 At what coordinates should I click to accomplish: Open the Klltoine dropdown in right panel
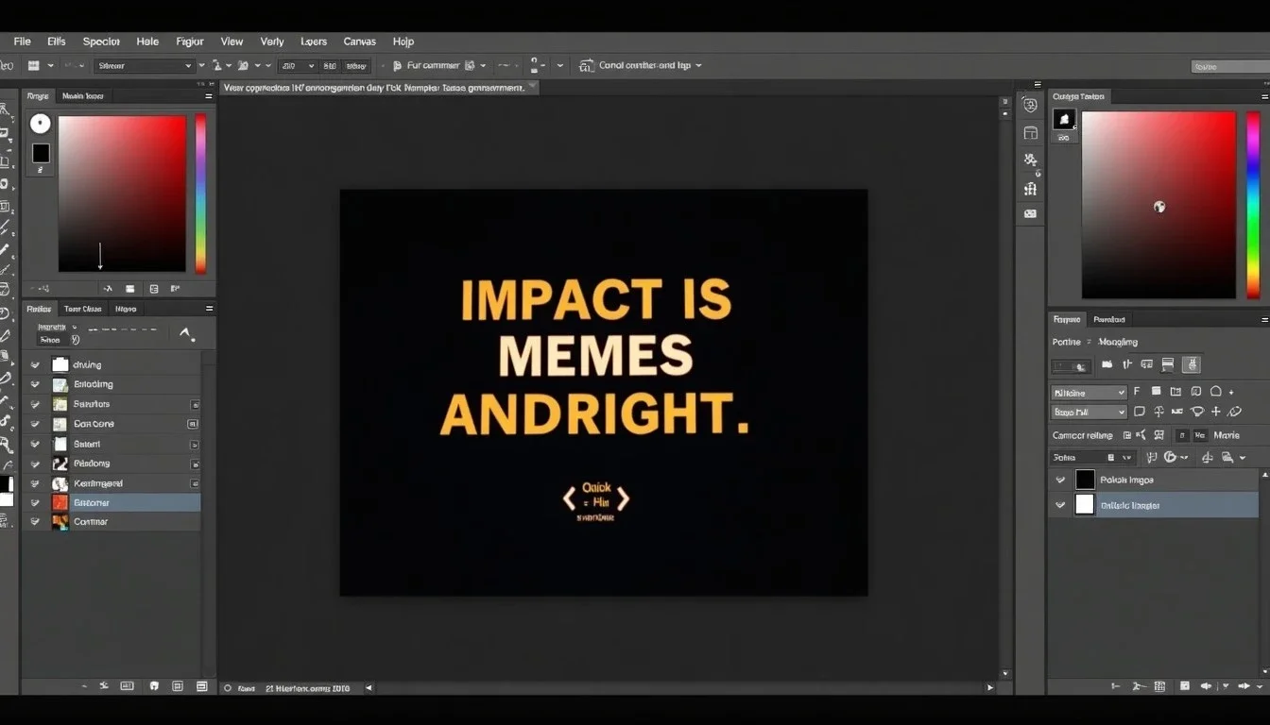(1089, 392)
